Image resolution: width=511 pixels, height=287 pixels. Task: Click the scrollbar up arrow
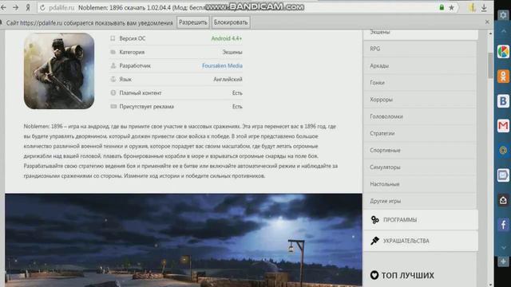pyautogui.click(x=490, y=33)
